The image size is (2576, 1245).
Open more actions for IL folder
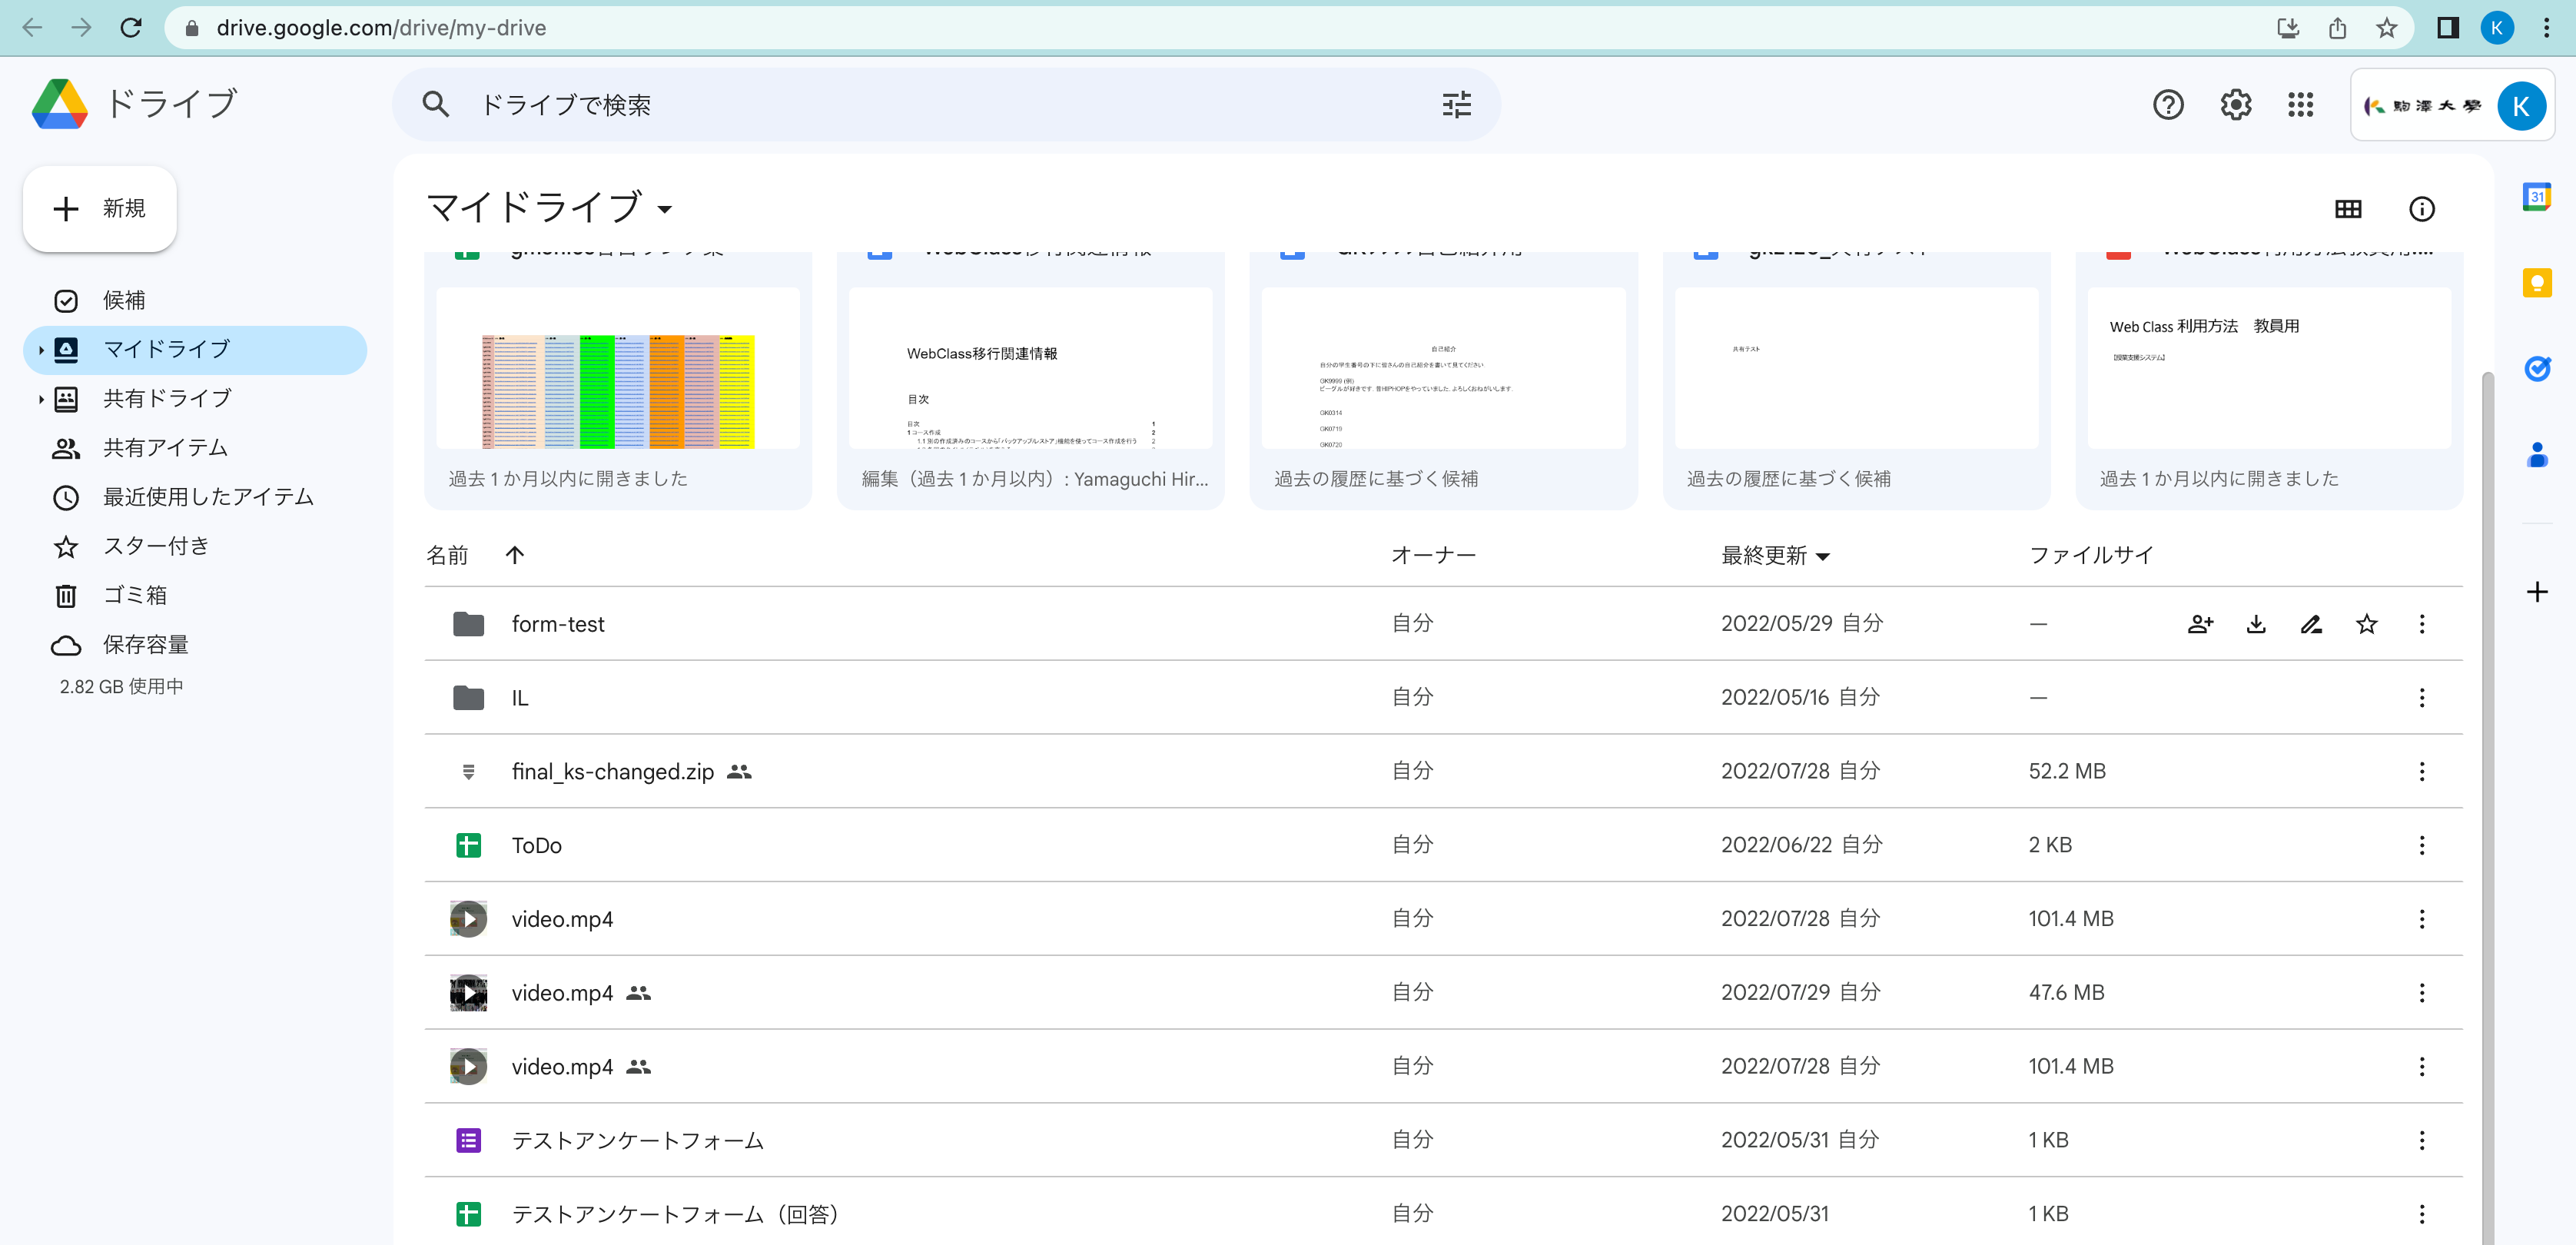point(2421,698)
